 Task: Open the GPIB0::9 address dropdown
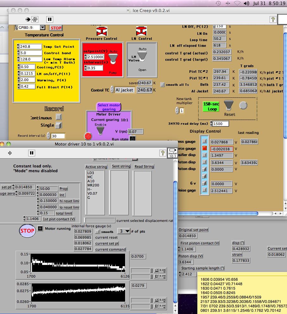(x=43, y=28)
